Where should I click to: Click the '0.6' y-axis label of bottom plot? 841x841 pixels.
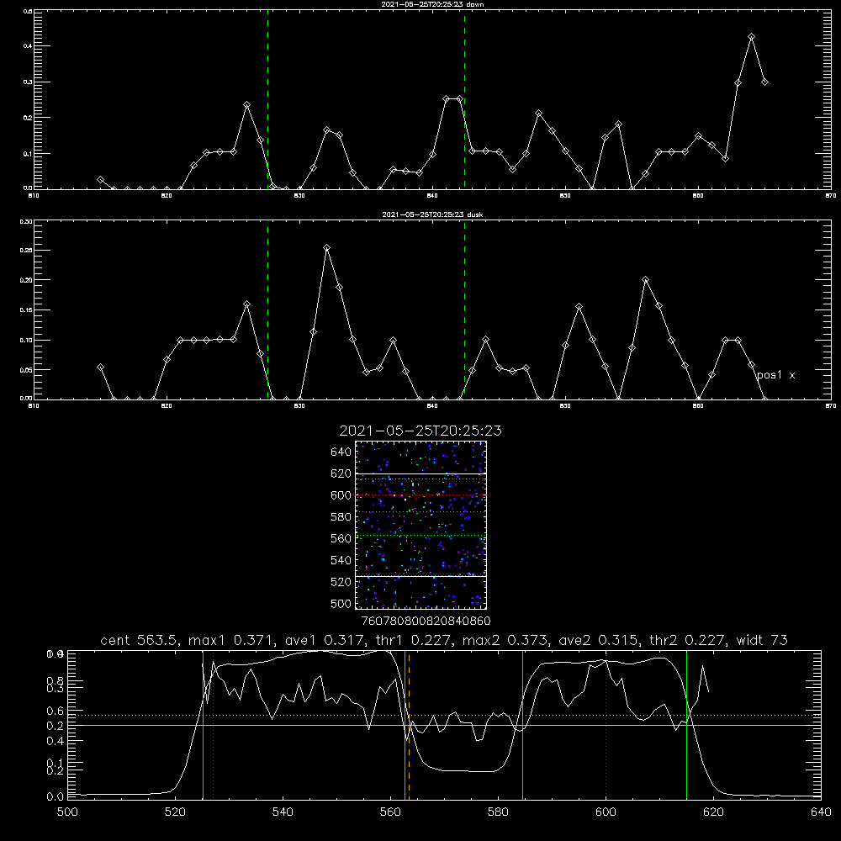[x=56, y=711]
